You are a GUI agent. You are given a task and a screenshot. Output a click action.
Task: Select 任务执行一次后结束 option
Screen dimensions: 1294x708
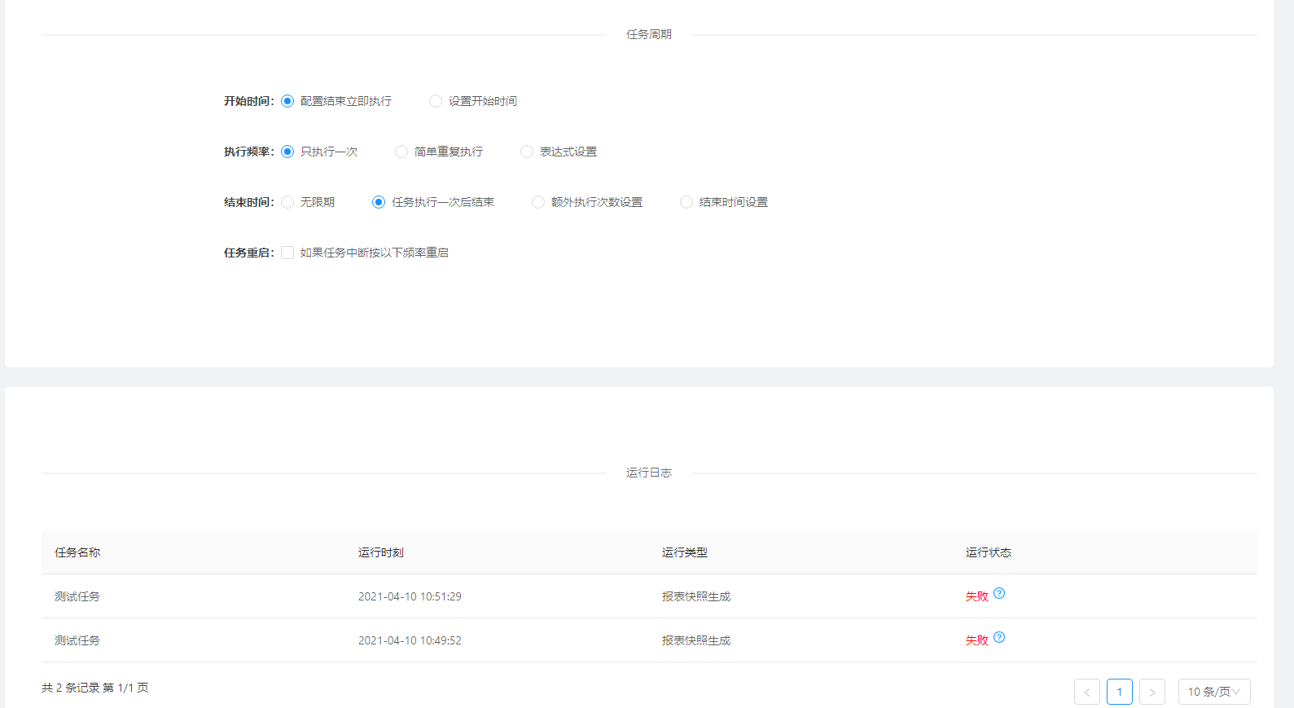click(x=379, y=202)
